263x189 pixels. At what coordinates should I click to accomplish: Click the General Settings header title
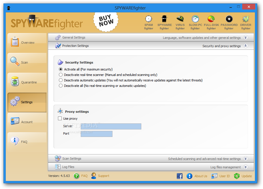coord(74,37)
